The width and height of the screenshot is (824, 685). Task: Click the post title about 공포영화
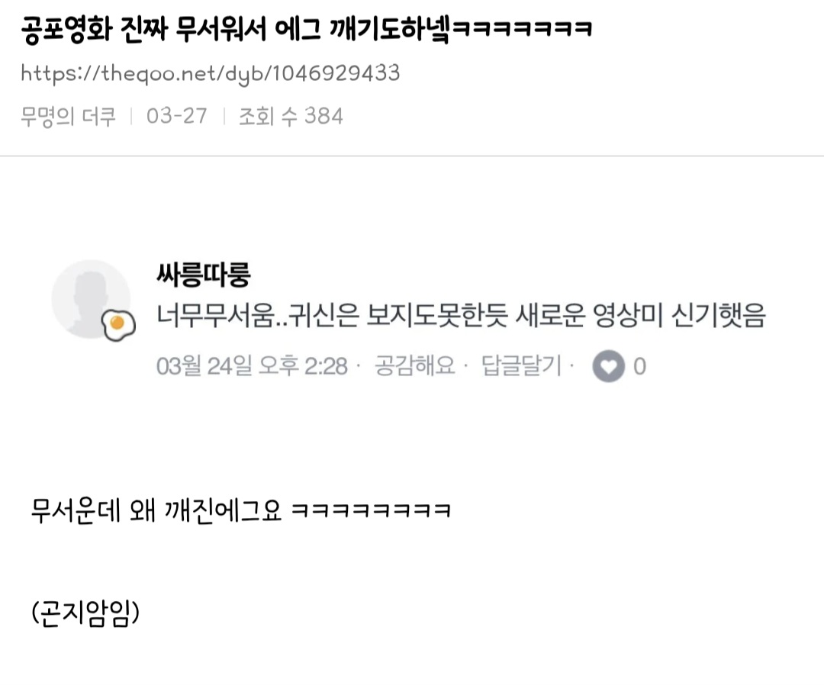[x=307, y=29]
